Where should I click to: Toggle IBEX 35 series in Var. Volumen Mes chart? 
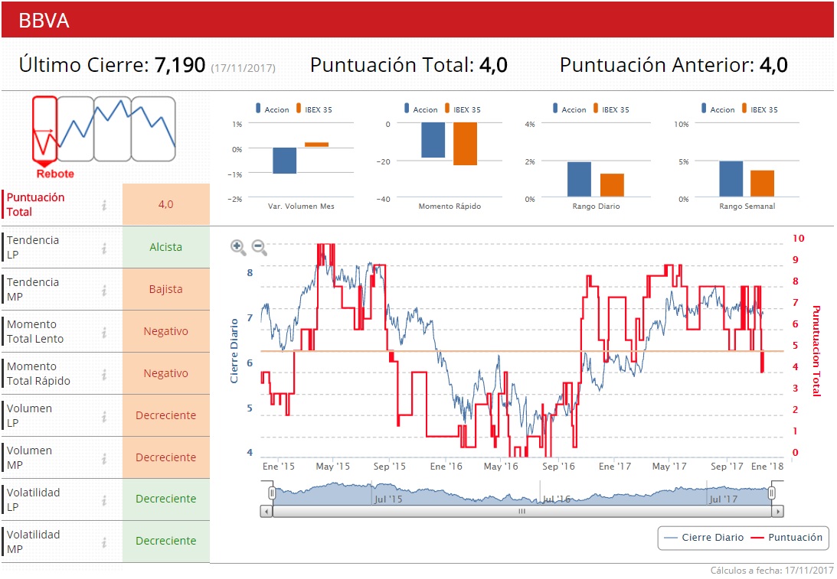pos(314,109)
